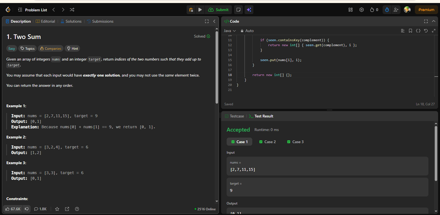Click the Saved status text
440x215 pixels.
pos(228,104)
